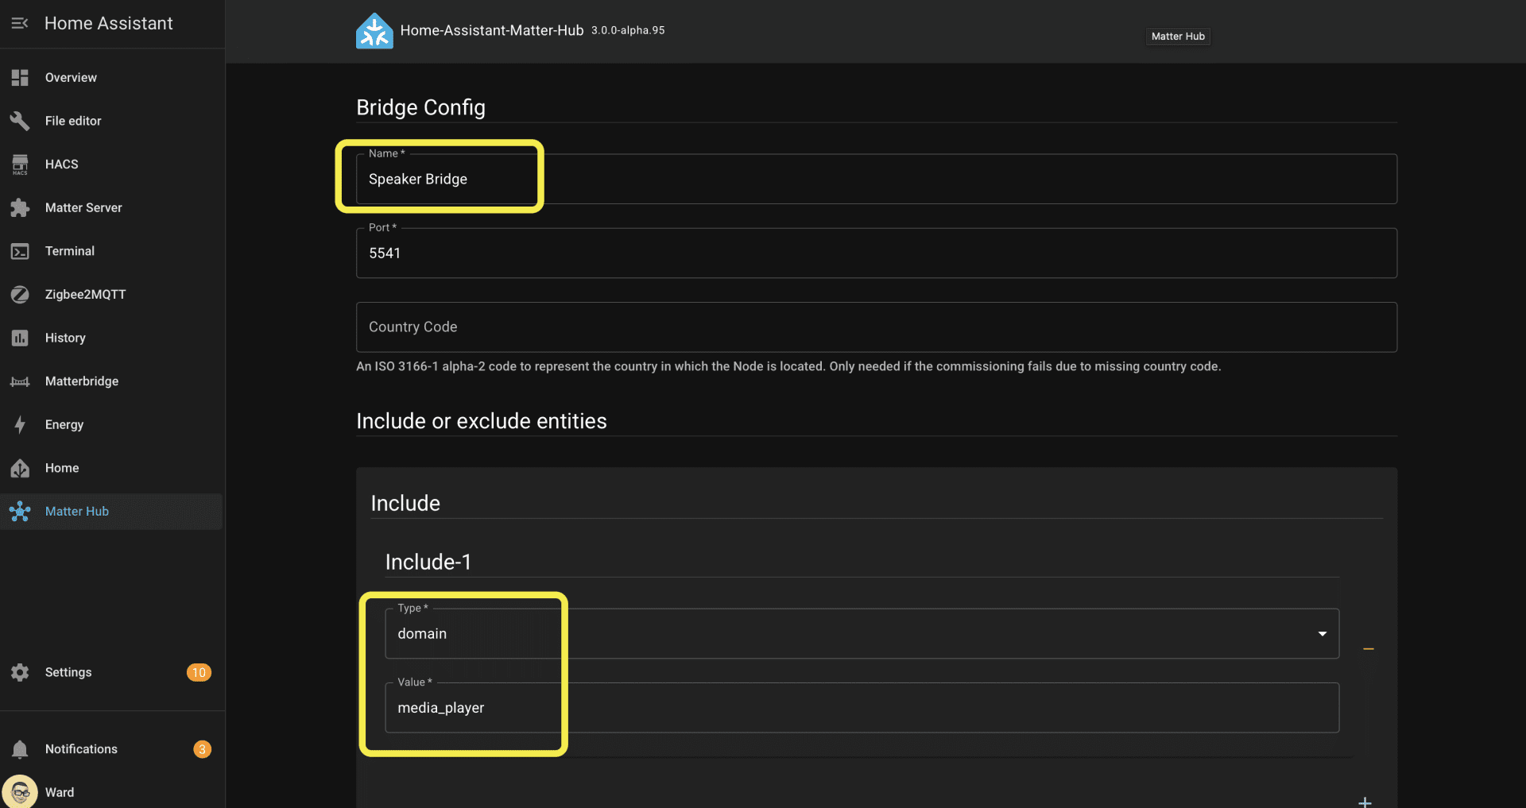The image size is (1526, 808).
Task: Click the Ward user profile avatar
Action: (20, 791)
